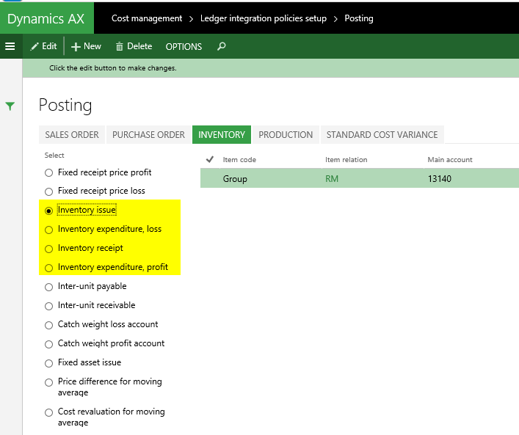Click the Edit pencil button
The width and height of the screenshot is (519, 435).
tap(43, 46)
